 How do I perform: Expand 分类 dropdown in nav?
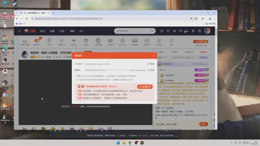click(62, 31)
